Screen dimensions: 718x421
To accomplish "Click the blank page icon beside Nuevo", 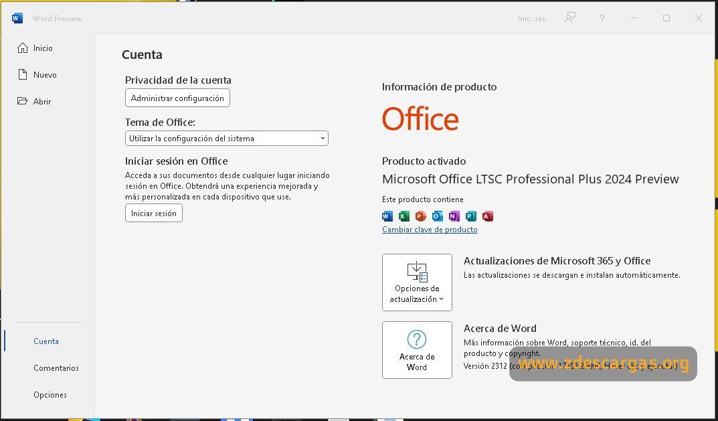I will pos(23,74).
